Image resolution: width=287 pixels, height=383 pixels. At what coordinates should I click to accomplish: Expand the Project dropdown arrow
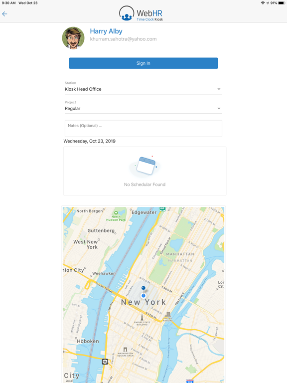219,108
